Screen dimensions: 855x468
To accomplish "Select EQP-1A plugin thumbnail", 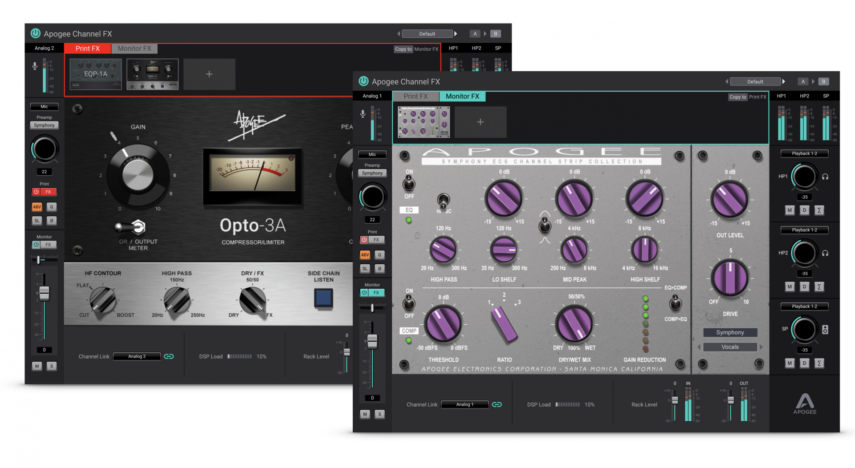I will point(96,74).
